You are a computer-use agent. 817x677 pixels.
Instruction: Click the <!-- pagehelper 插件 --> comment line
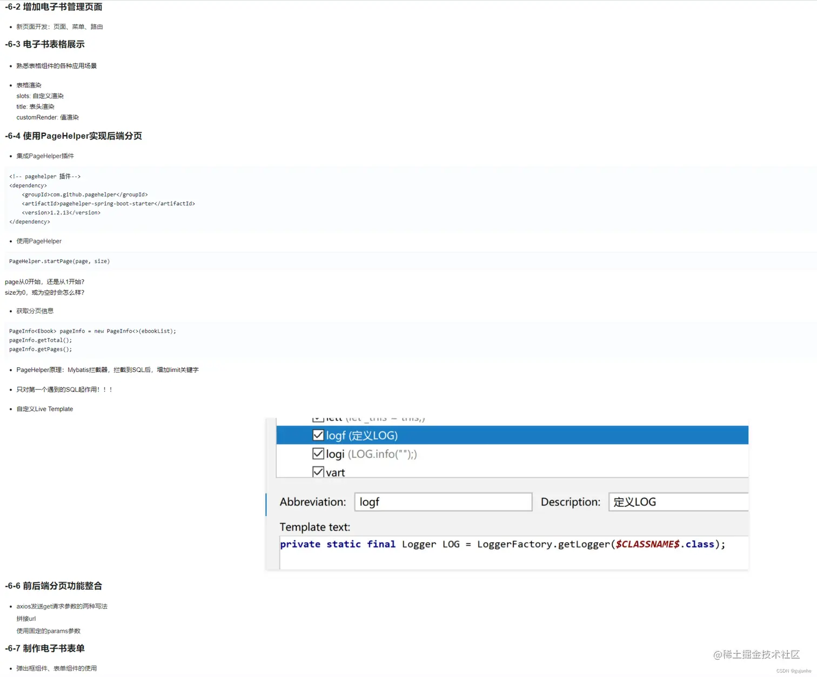point(45,177)
